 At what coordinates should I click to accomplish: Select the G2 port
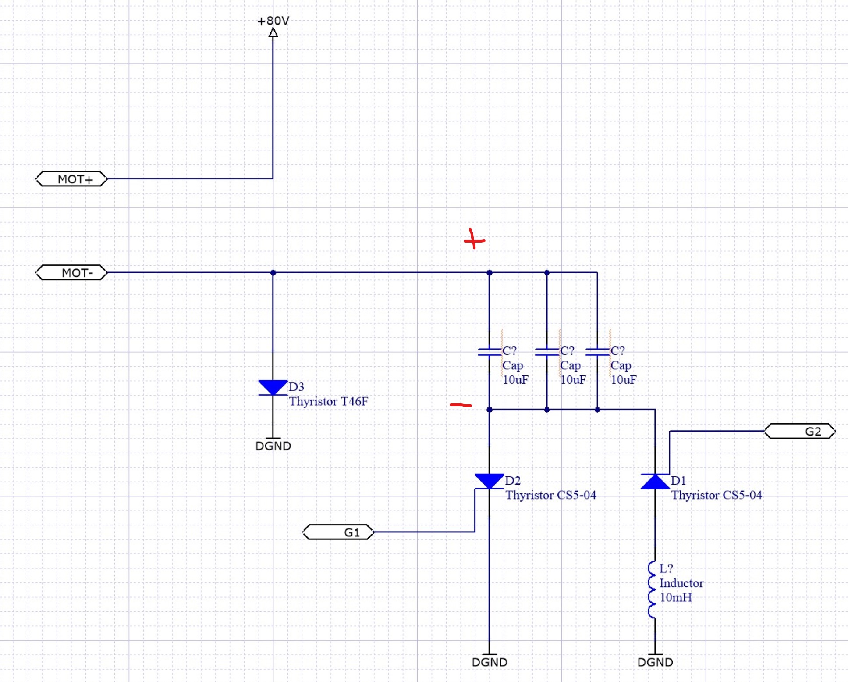pyautogui.click(x=800, y=431)
